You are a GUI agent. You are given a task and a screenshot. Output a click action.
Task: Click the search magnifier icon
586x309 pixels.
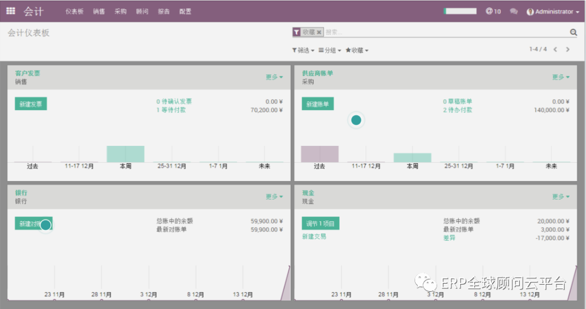point(573,33)
